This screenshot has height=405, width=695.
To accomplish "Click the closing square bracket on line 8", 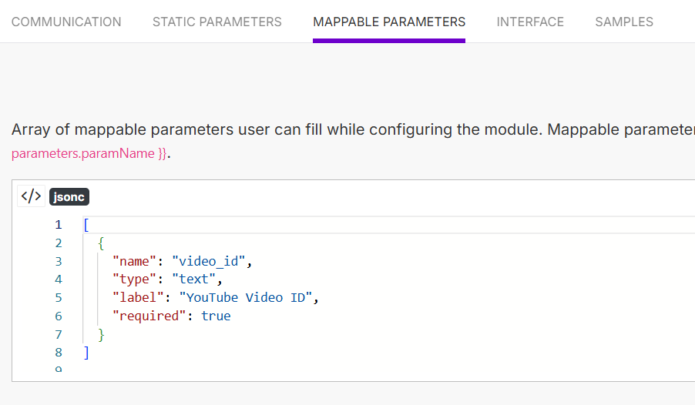I will click(x=86, y=353).
